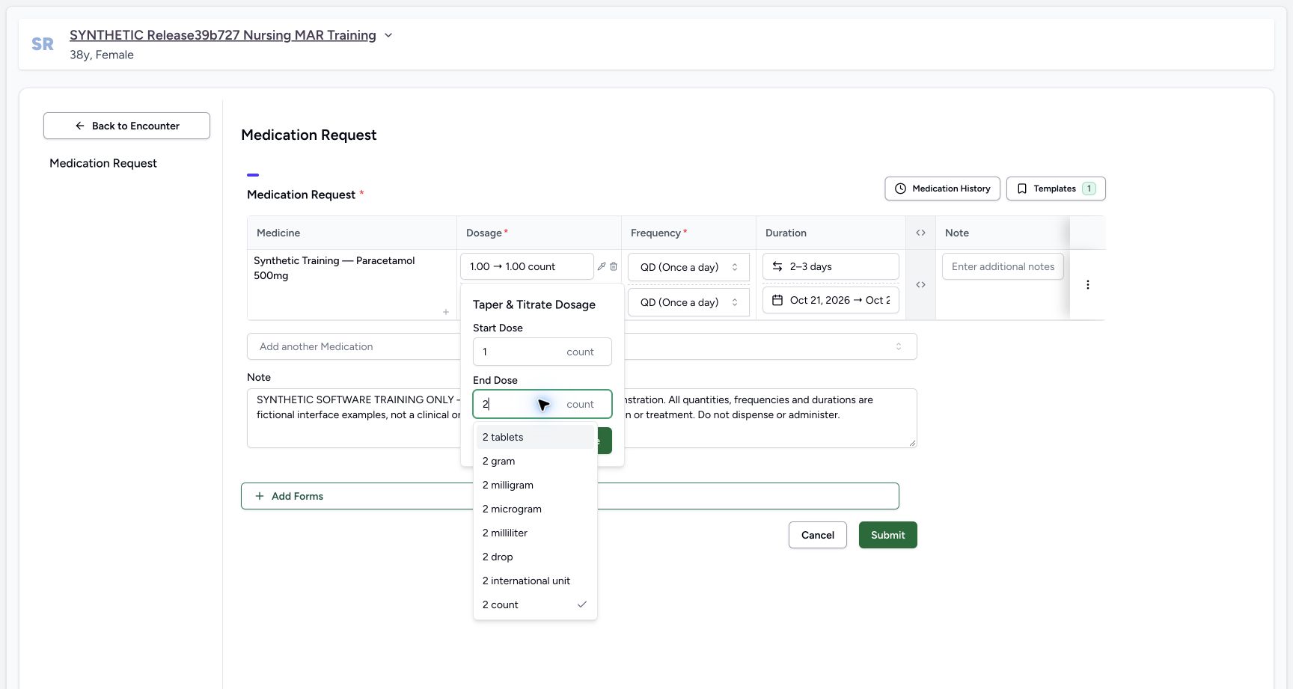Go Back to Encounter
This screenshot has height=689, width=1293.
click(126, 126)
